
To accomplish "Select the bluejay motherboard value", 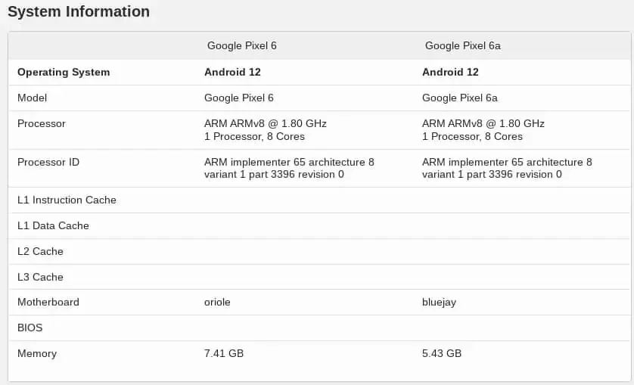I will click(x=439, y=303).
